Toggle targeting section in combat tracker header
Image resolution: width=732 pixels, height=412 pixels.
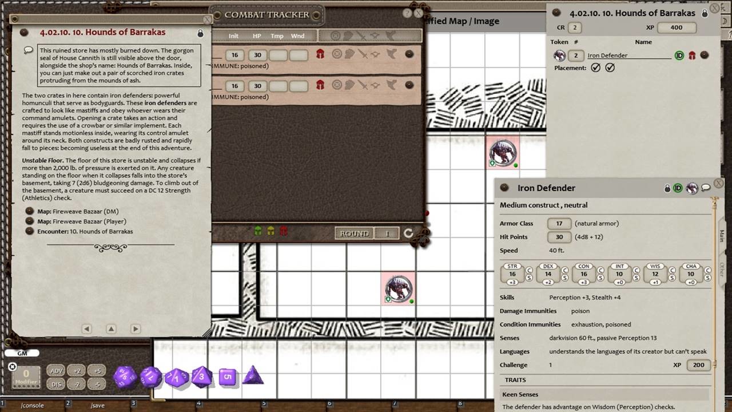(x=336, y=36)
